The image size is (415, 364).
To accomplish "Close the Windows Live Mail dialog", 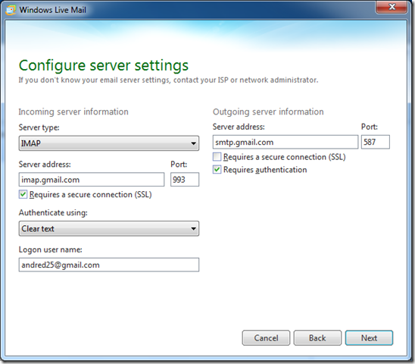I will [392, 6].
